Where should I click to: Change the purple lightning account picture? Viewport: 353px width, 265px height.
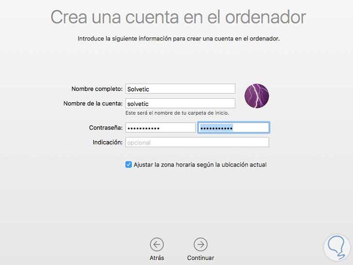[257, 96]
